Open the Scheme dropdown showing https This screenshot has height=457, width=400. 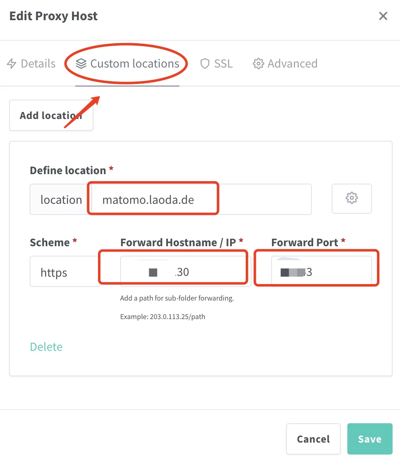click(64, 272)
